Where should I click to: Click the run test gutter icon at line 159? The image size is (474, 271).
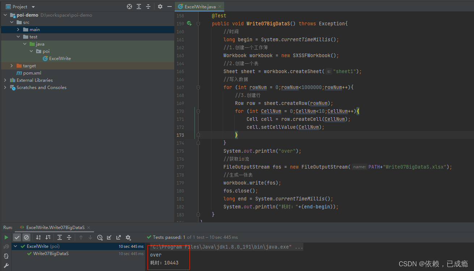(x=189, y=24)
